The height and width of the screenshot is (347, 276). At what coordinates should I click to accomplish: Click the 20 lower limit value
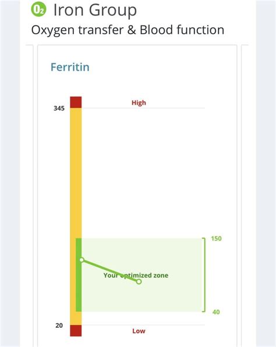[x=59, y=325]
